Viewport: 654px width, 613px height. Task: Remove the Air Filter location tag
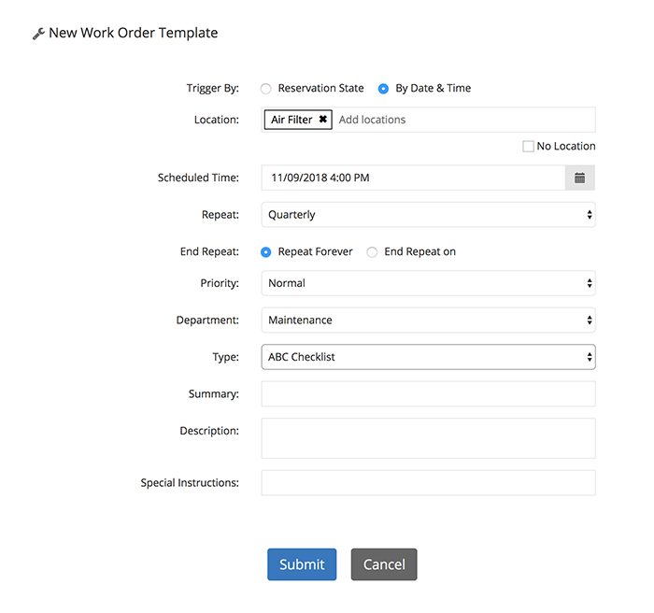pos(322,120)
